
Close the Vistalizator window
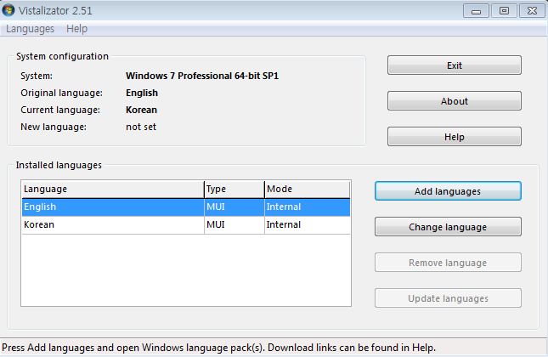(532, 11)
